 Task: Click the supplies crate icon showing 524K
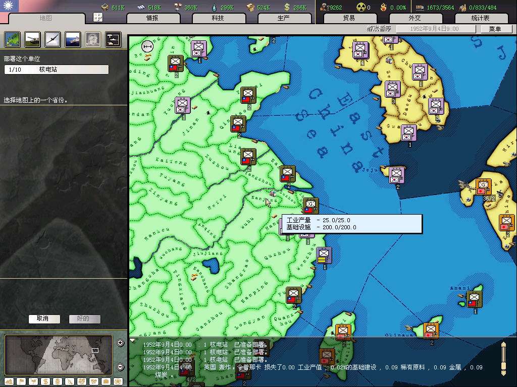click(251, 7)
